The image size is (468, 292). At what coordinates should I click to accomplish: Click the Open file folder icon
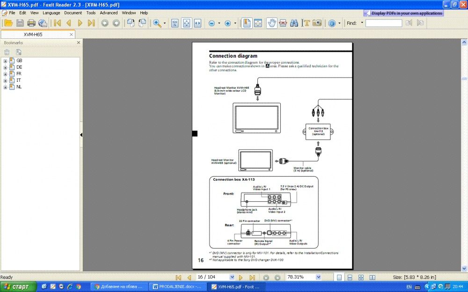8,23
